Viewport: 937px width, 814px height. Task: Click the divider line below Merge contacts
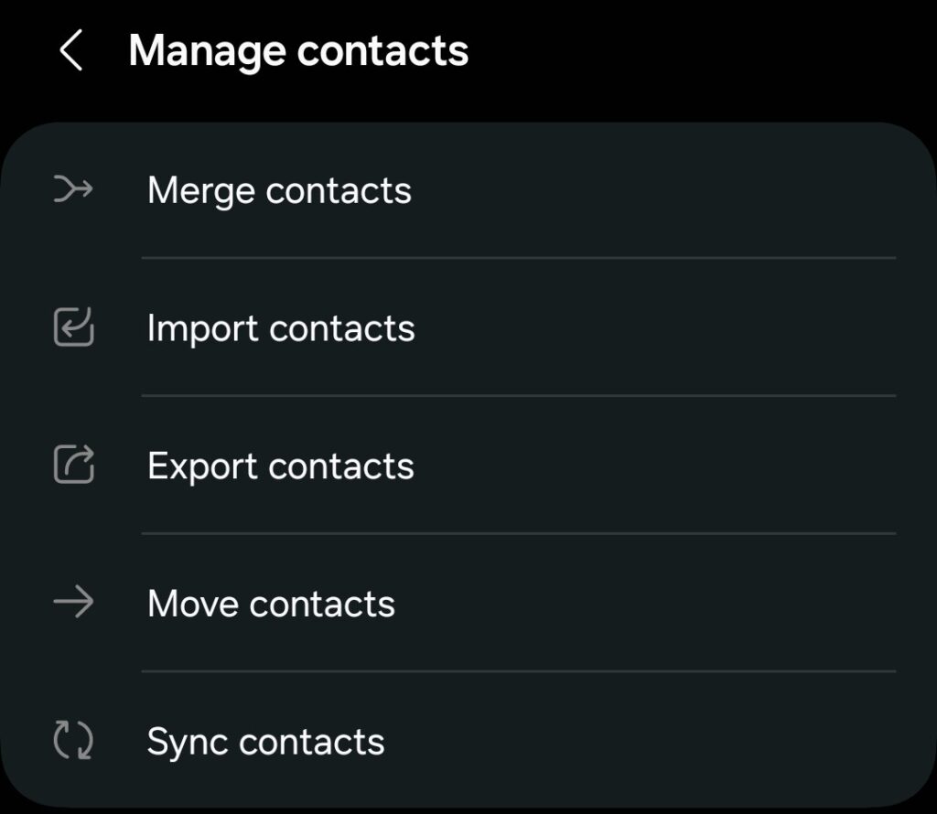pyautogui.click(x=518, y=258)
